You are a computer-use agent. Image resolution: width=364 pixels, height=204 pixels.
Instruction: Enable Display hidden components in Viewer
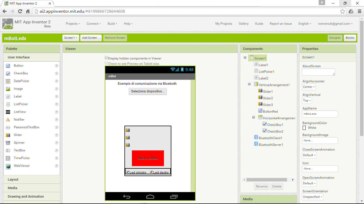(106, 57)
